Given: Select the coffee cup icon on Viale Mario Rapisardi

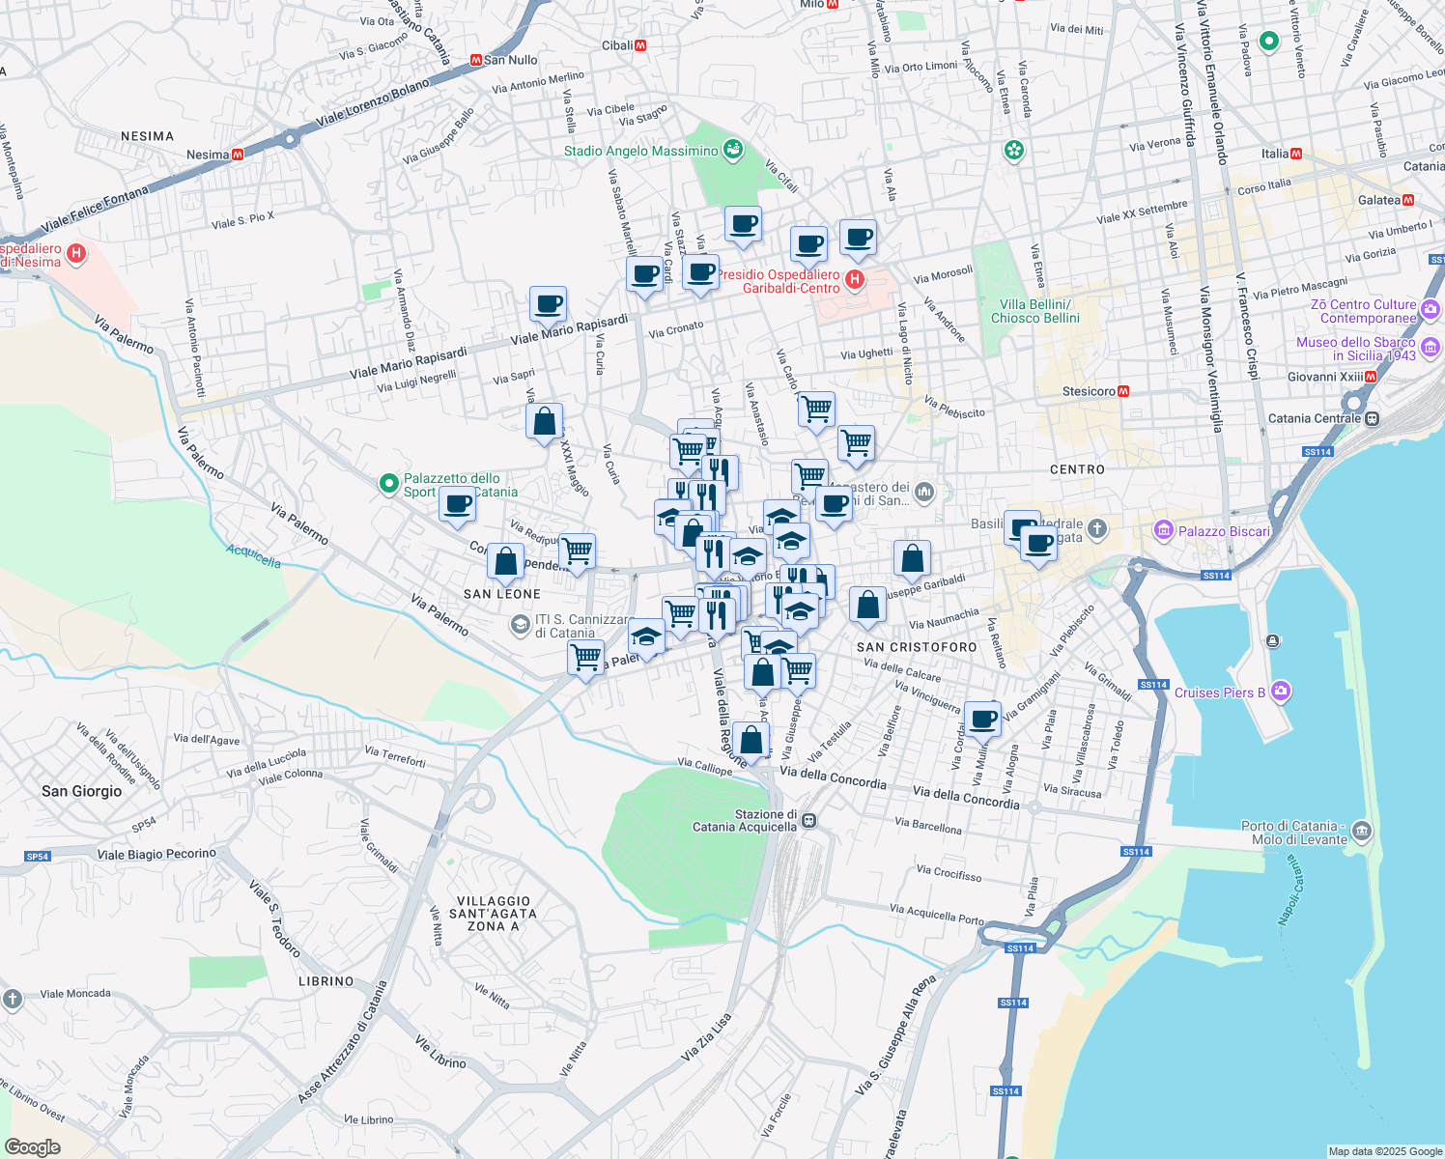Looking at the screenshot, I should coord(549,304).
